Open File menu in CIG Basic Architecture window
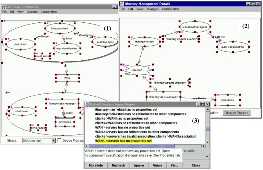 [x=4, y=12]
